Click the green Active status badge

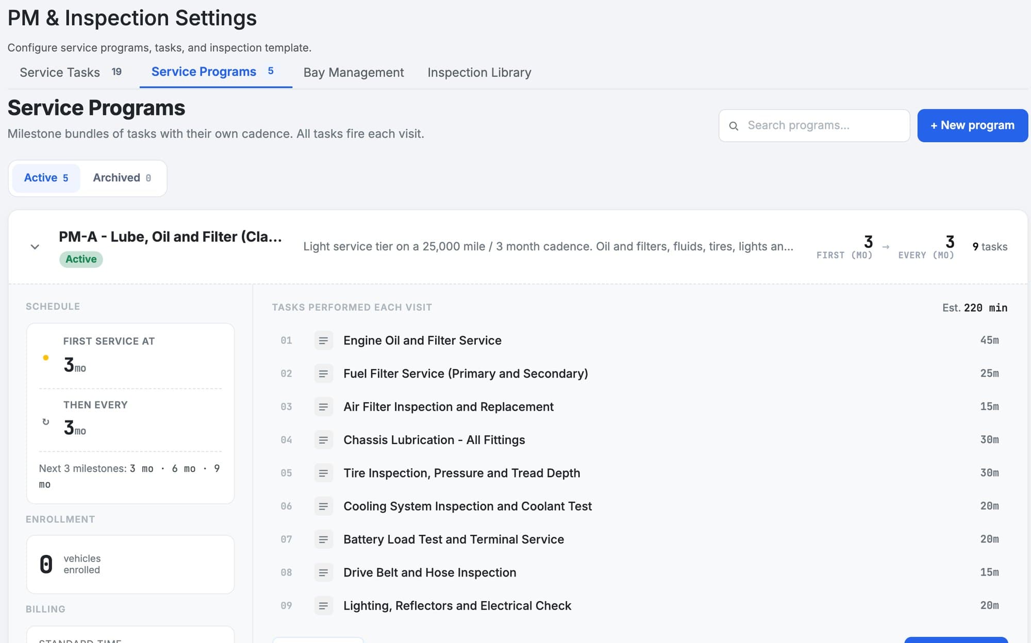(81, 259)
